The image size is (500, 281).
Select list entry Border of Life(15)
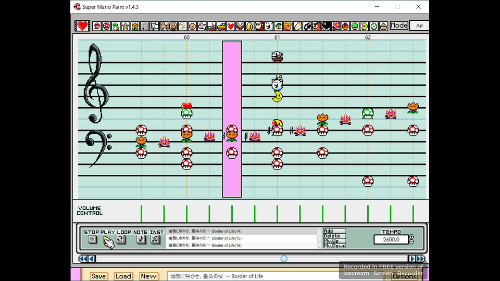(242, 238)
